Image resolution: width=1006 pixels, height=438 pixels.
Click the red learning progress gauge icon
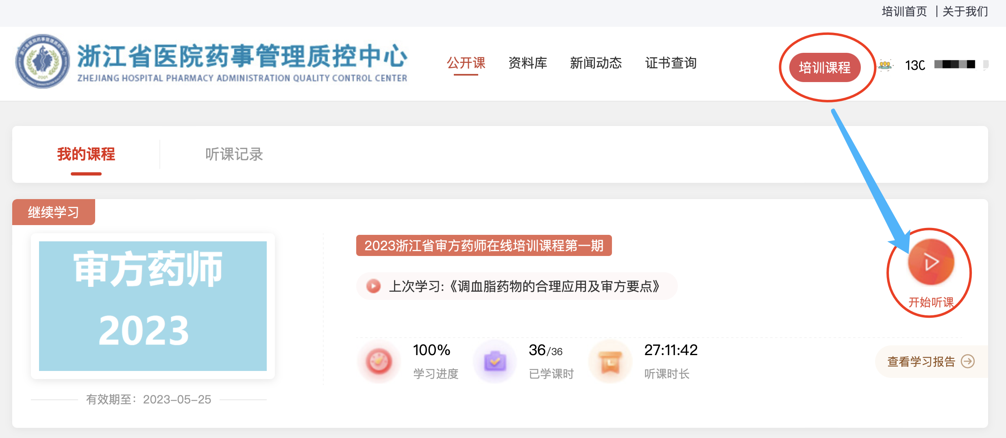click(379, 362)
